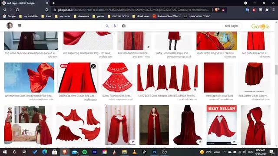Open the notification center icon
Image resolution: width=278 pixels, height=156 pixels.
(271, 152)
